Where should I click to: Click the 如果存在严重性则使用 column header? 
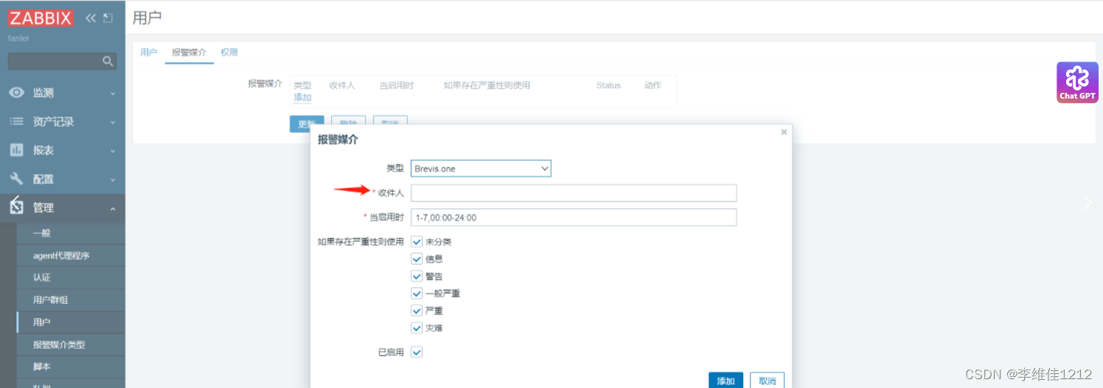tap(487, 86)
